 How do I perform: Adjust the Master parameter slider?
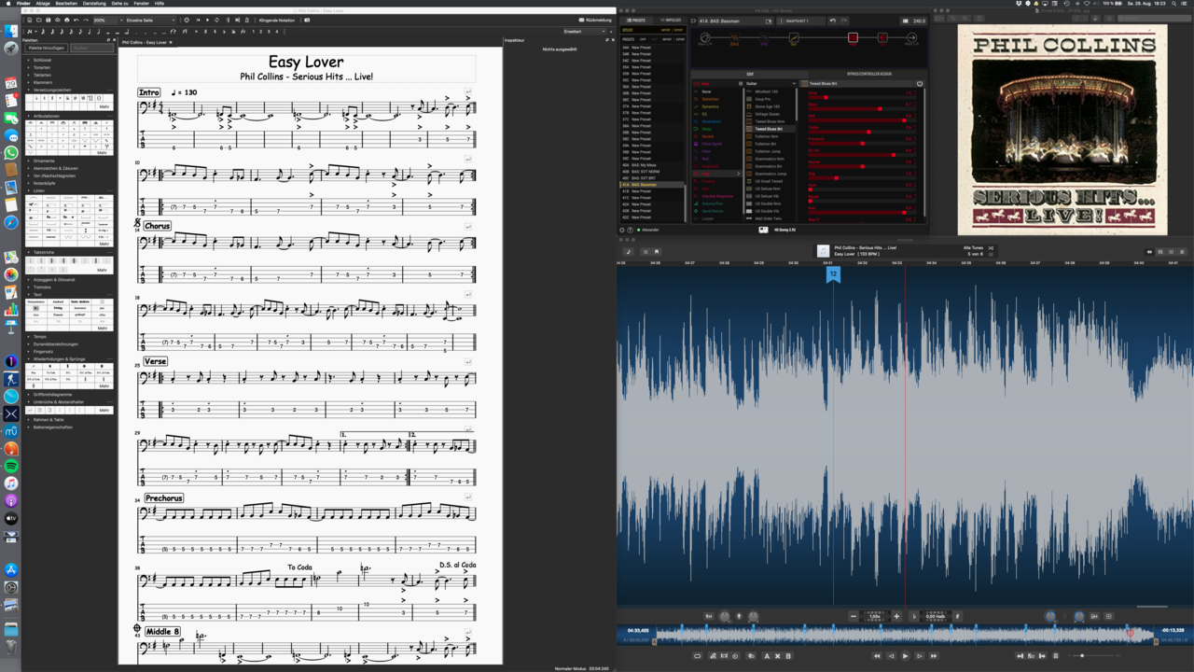(x=861, y=166)
